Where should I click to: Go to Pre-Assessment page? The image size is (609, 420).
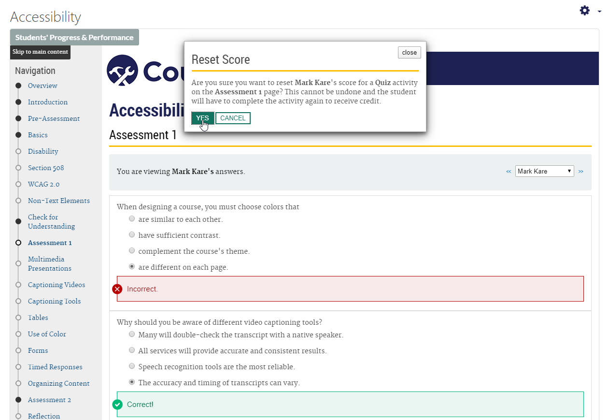(x=54, y=118)
